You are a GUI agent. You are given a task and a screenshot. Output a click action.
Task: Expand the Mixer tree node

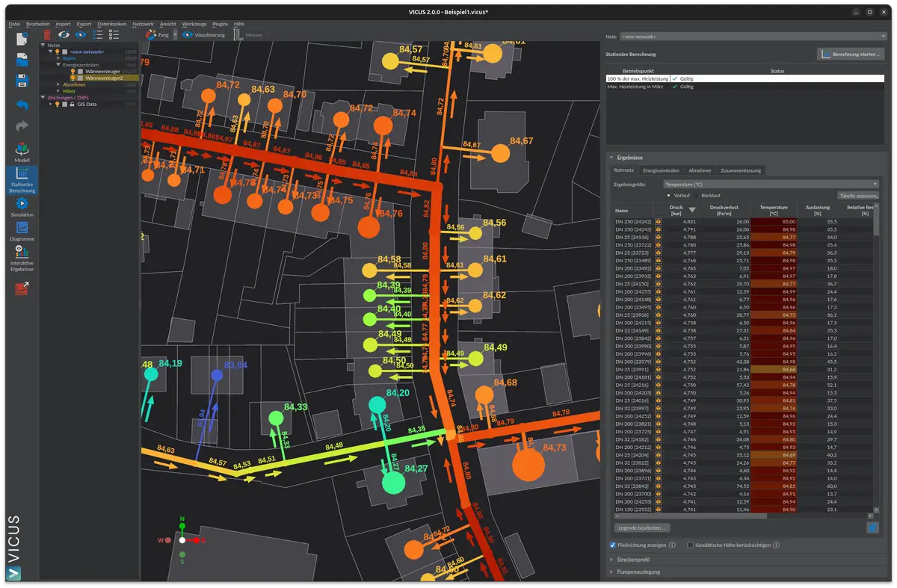[58, 91]
